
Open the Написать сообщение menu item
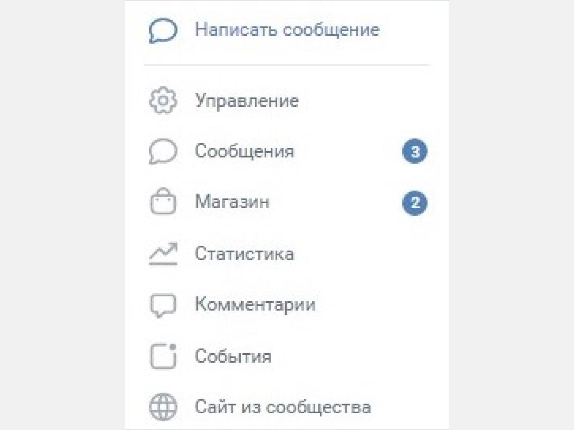click(x=287, y=29)
